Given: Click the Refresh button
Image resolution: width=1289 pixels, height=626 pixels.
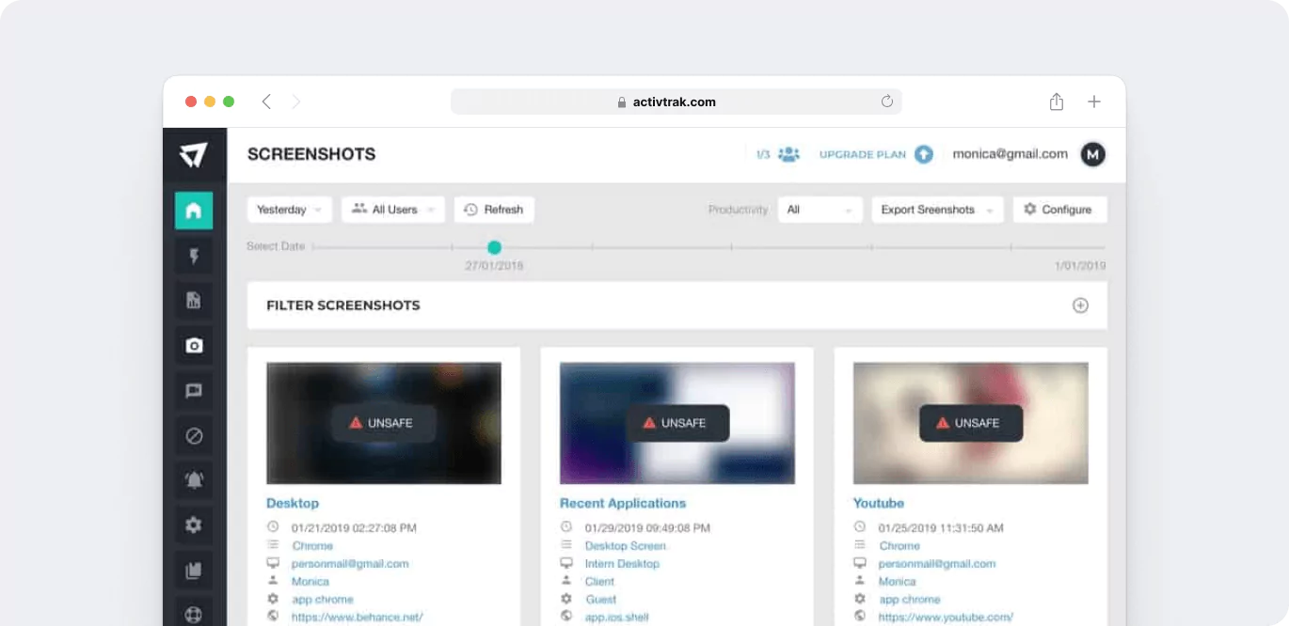Looking at the screenshot, I should click(494, 210).
